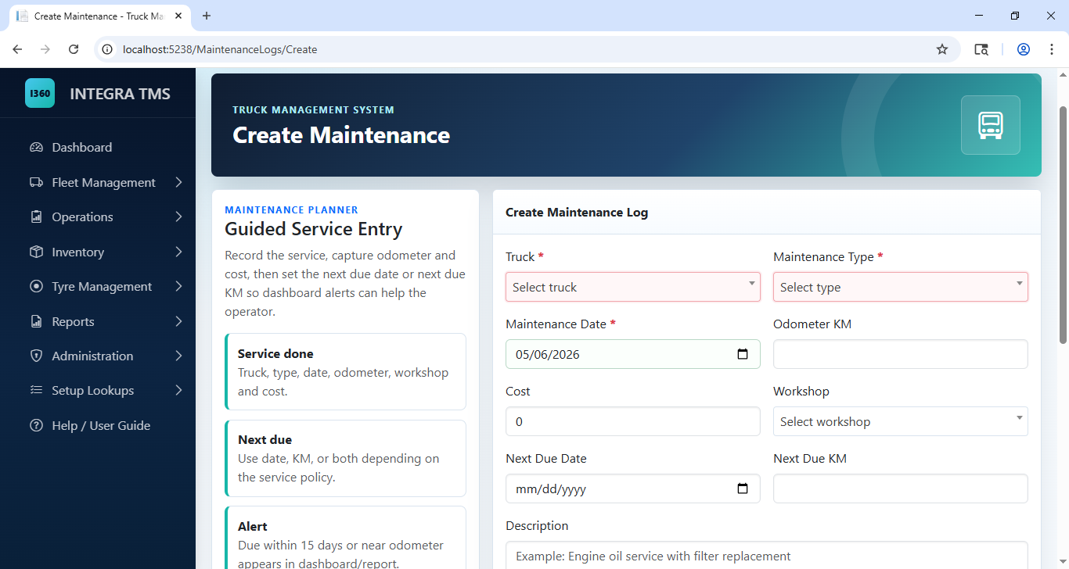Screen dimensions: 1069x569
Task: Bookmark this page with the star
Action: 942,49
